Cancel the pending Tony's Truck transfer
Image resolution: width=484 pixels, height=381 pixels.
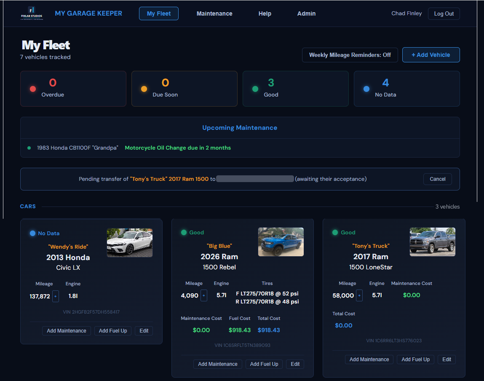click(437, 179)
